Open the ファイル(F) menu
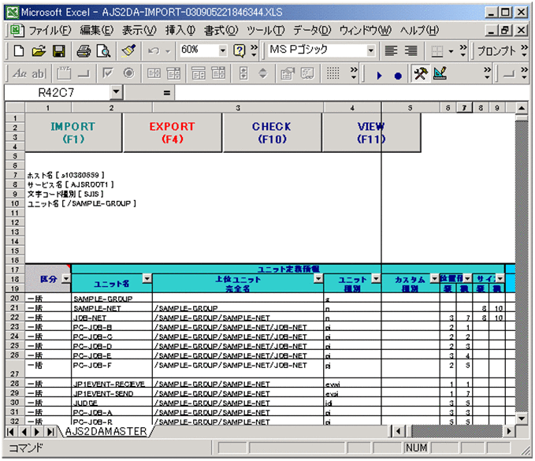This screenshot has width=535, height=461. point(49,31)
